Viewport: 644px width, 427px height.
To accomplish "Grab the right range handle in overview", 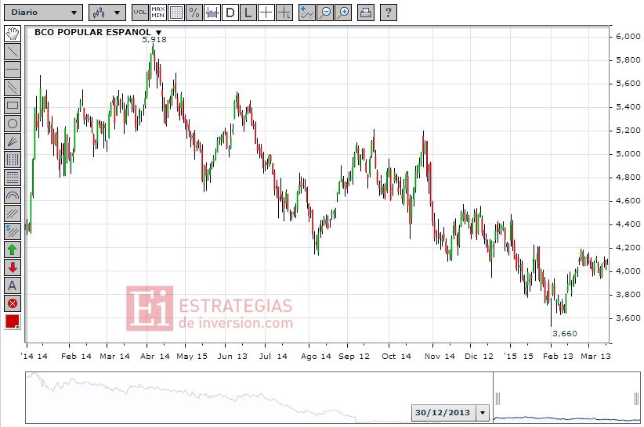I will pos(637,398).
